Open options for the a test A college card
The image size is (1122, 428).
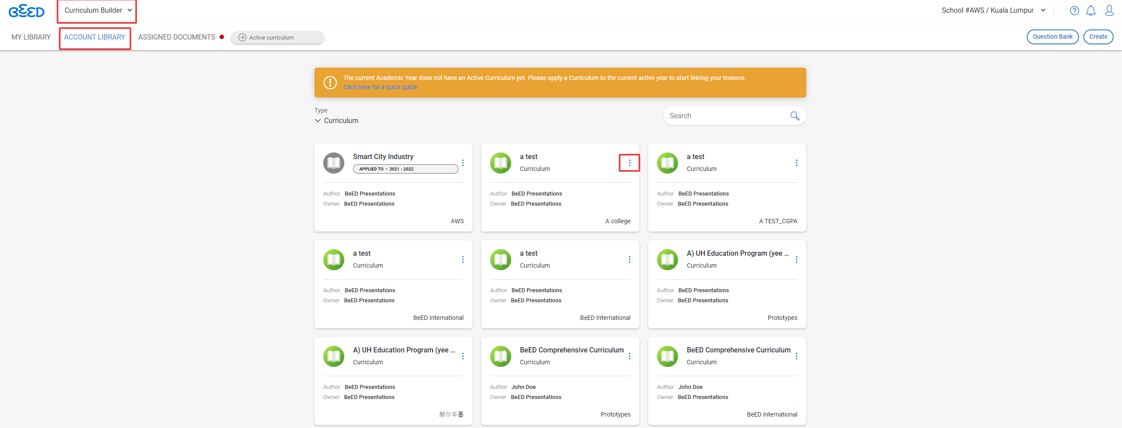[x=629, y=163]
